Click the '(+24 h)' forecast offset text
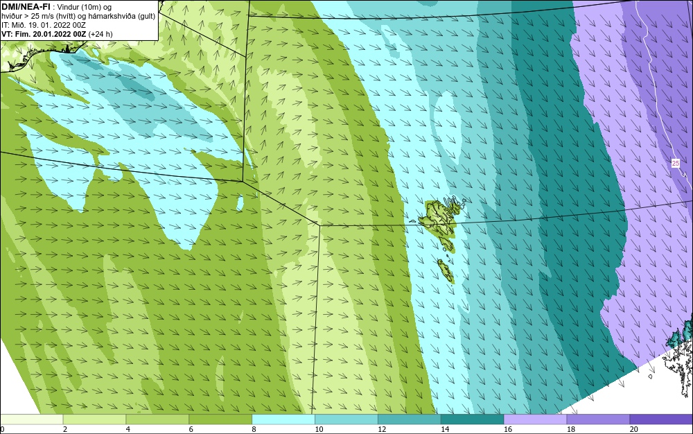Screen dimensions: 693x434 pos(100,34)
